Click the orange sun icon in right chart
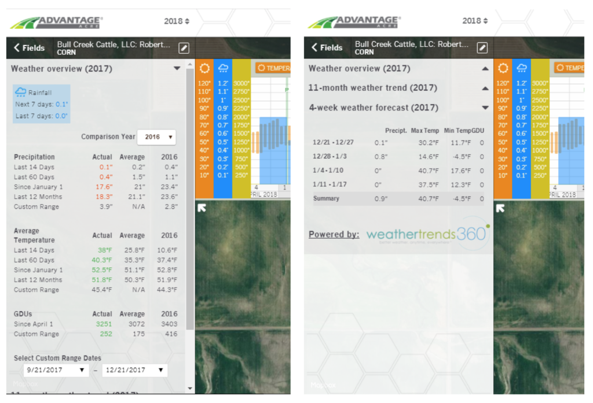 click(x=503, y=68)
